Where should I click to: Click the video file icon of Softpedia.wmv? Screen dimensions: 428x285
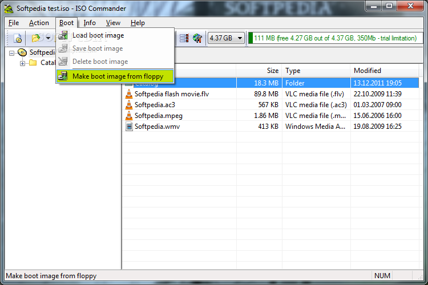tap(129, 127)
